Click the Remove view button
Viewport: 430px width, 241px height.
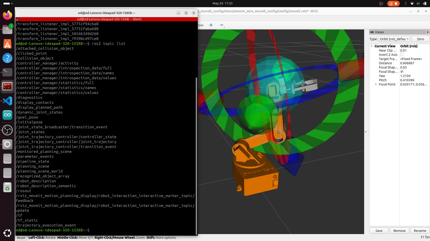(x=399, y=231)
